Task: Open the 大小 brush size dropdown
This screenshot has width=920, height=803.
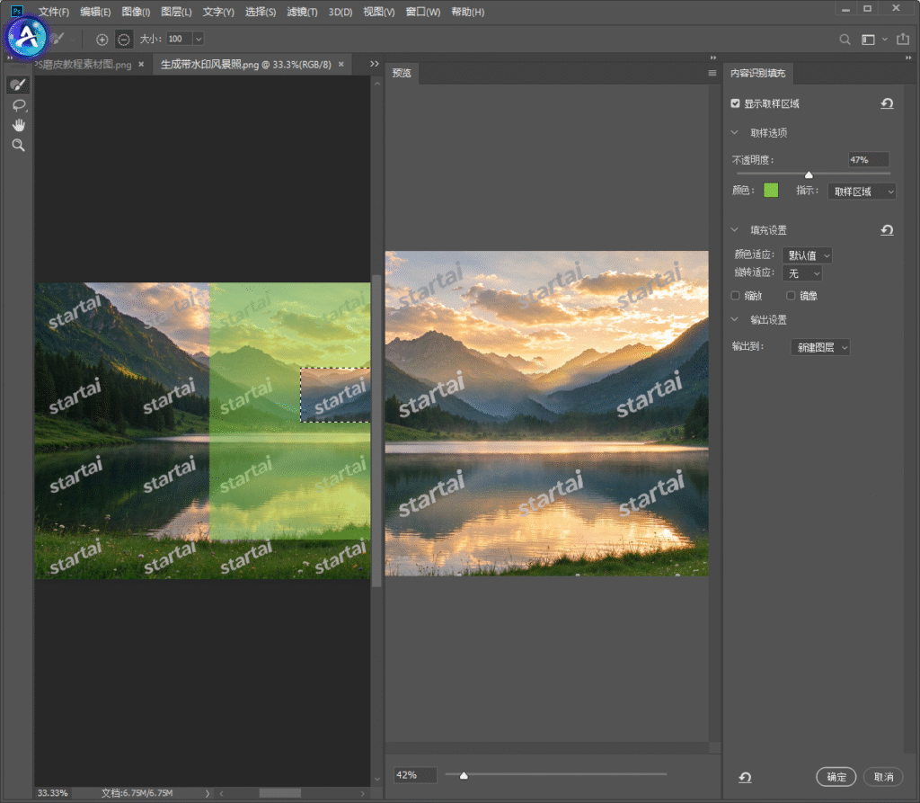Action: (x=199, y=40)
